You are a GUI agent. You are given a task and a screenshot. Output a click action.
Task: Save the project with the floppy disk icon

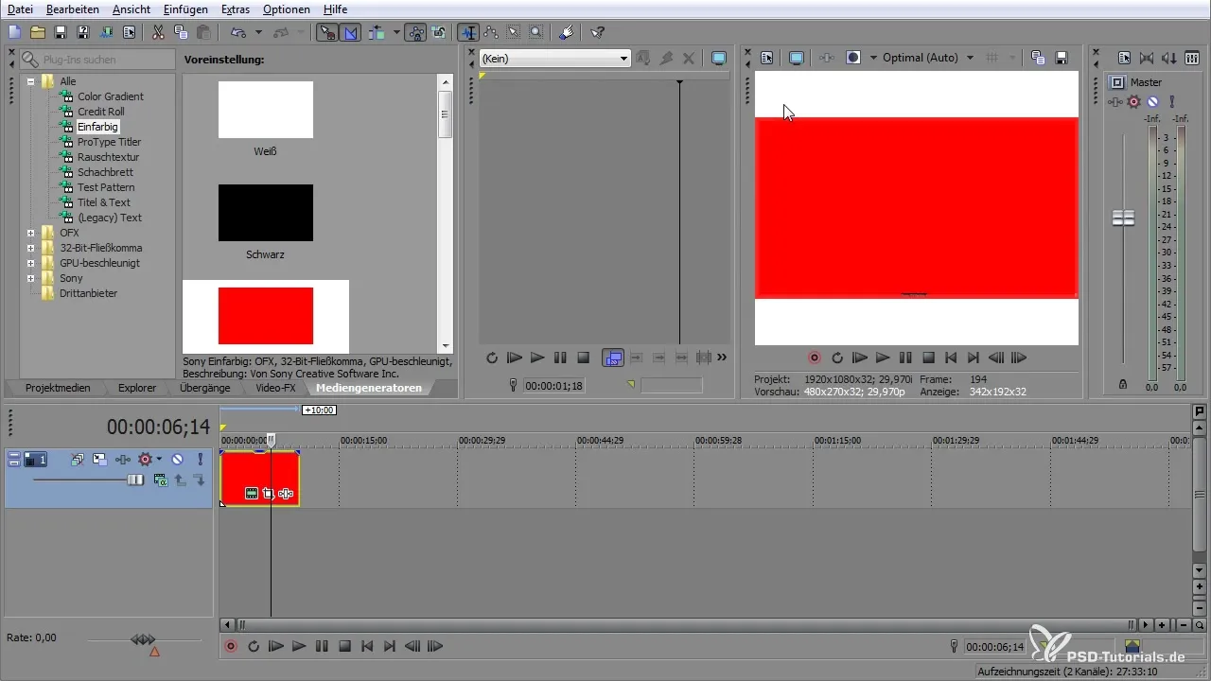pyautogui.click(x=61, y=32)
